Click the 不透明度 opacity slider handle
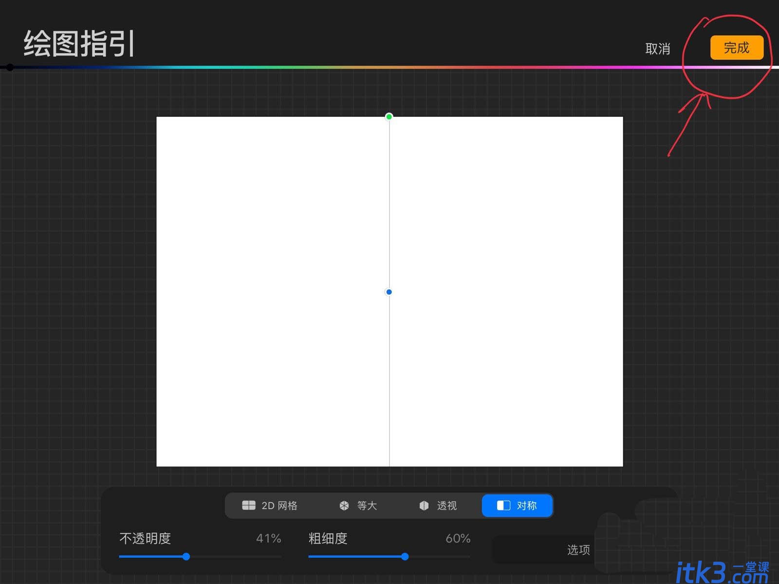Image resolution: width=779 pixels, height=584 pixels. tap(186, 556)
